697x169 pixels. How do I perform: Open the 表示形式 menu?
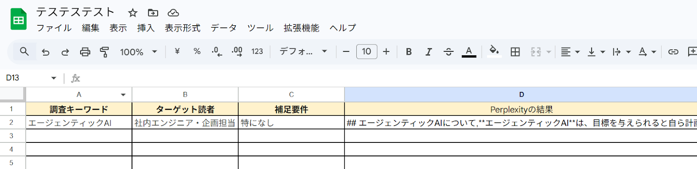point(183,28)
